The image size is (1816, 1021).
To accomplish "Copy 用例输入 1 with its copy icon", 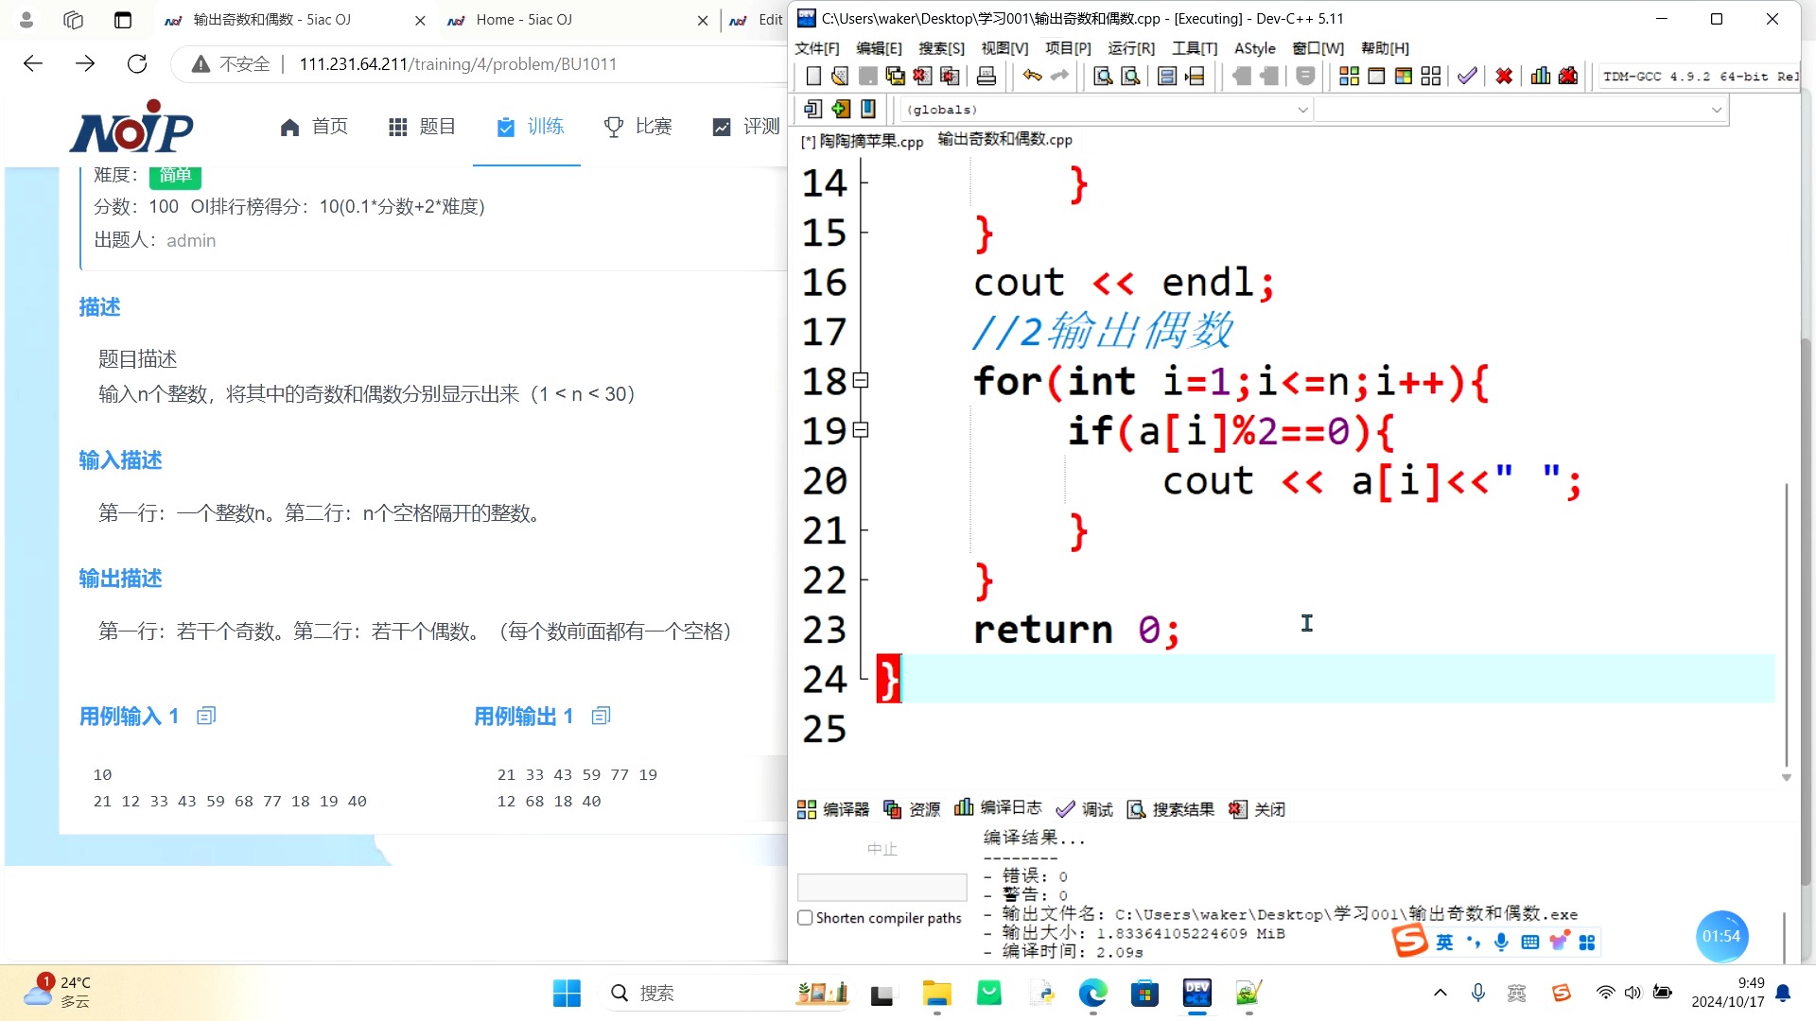I will pyautogui.click(x=206, y=716).
